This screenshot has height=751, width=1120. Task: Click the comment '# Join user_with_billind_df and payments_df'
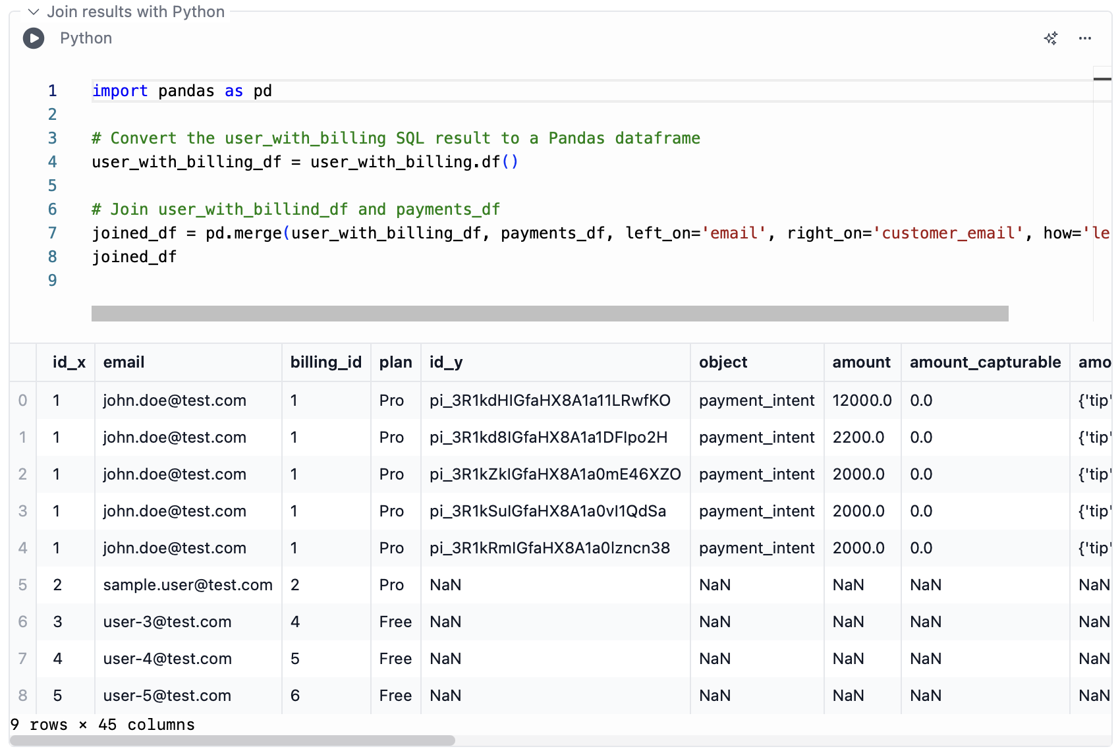(x=296, y=209)
